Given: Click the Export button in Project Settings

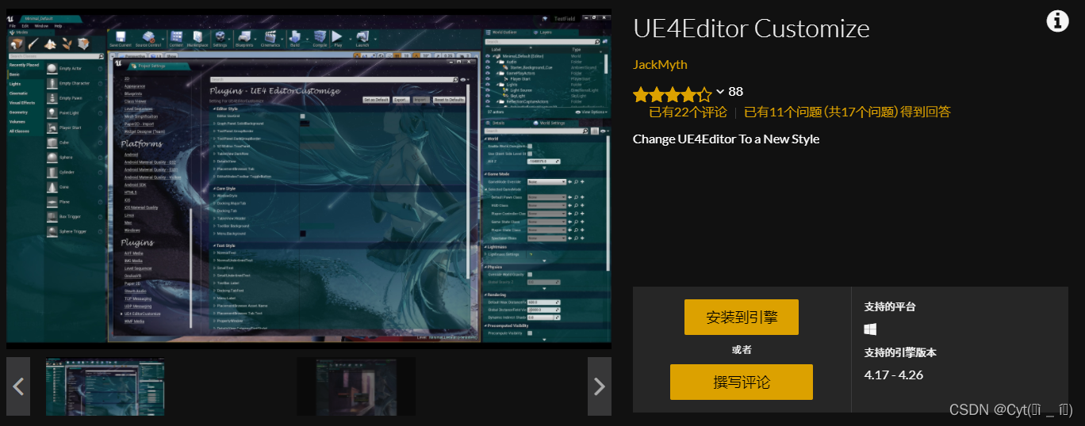Looking at the screenshot, I should (401, 100).
